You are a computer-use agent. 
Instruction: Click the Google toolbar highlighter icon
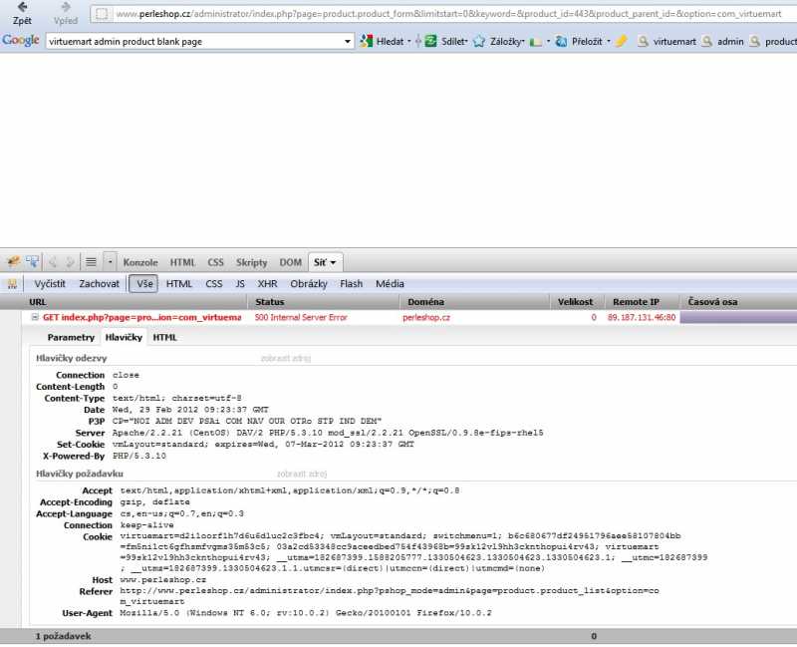pos(622,41)
